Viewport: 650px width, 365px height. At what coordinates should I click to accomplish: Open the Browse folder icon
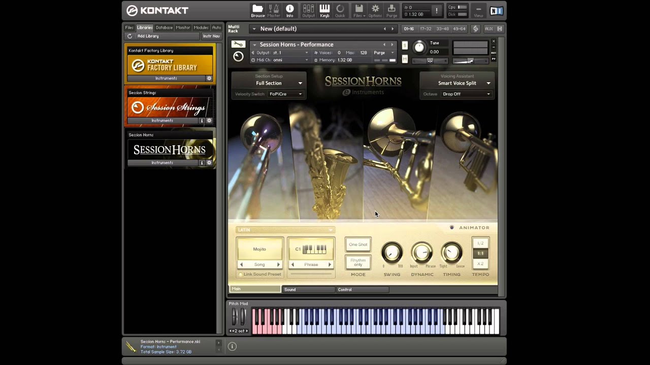point(257,10)
